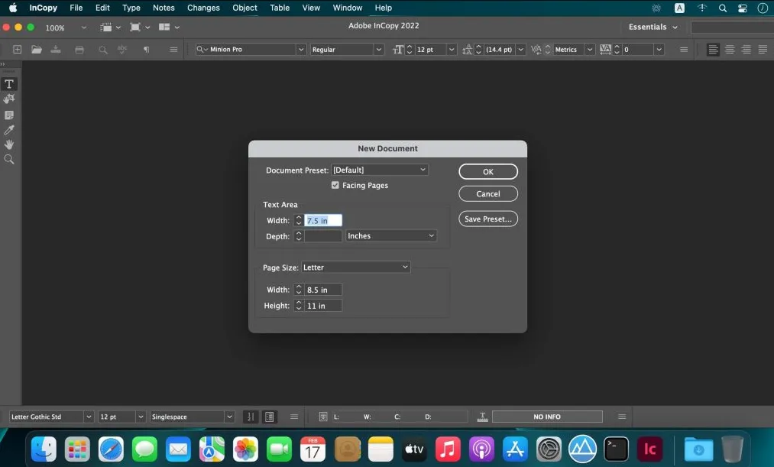The image size is (774, 467).
Task: Open the Singlespace spacing dropdown
Action: coord(229,417)
